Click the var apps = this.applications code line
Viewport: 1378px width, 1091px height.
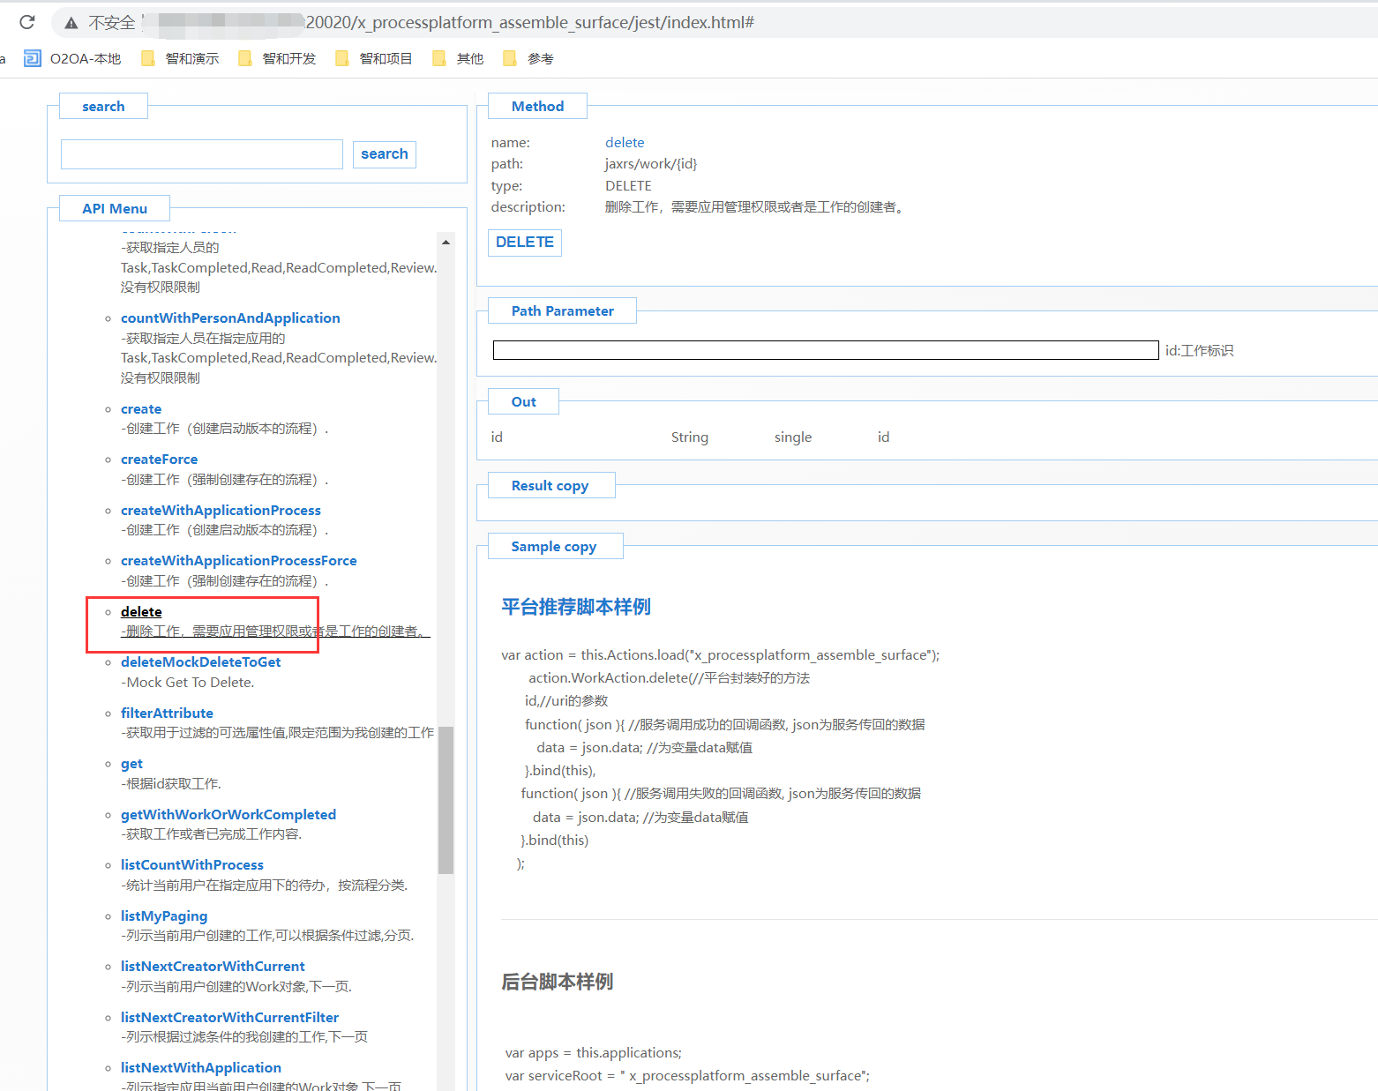coord(594,1052)
